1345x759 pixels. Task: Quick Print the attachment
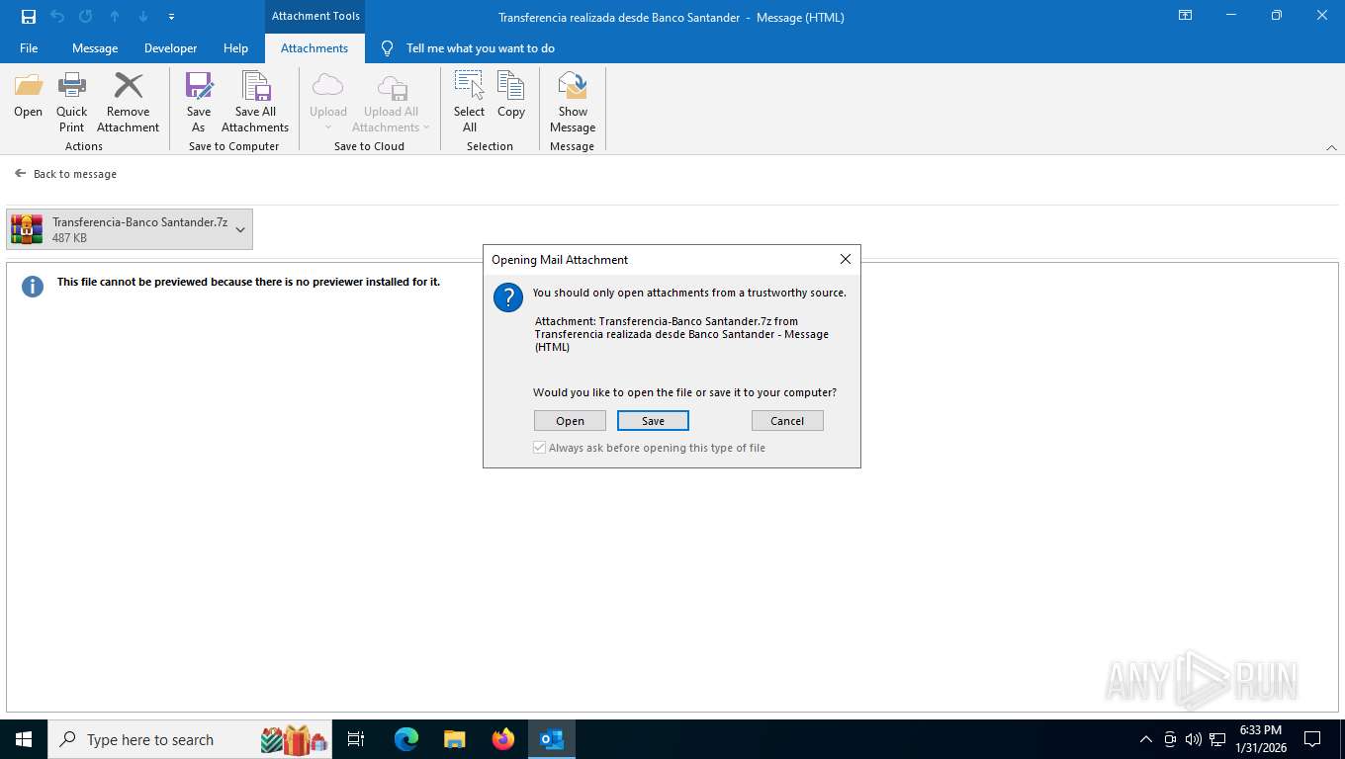click(71, 103)
